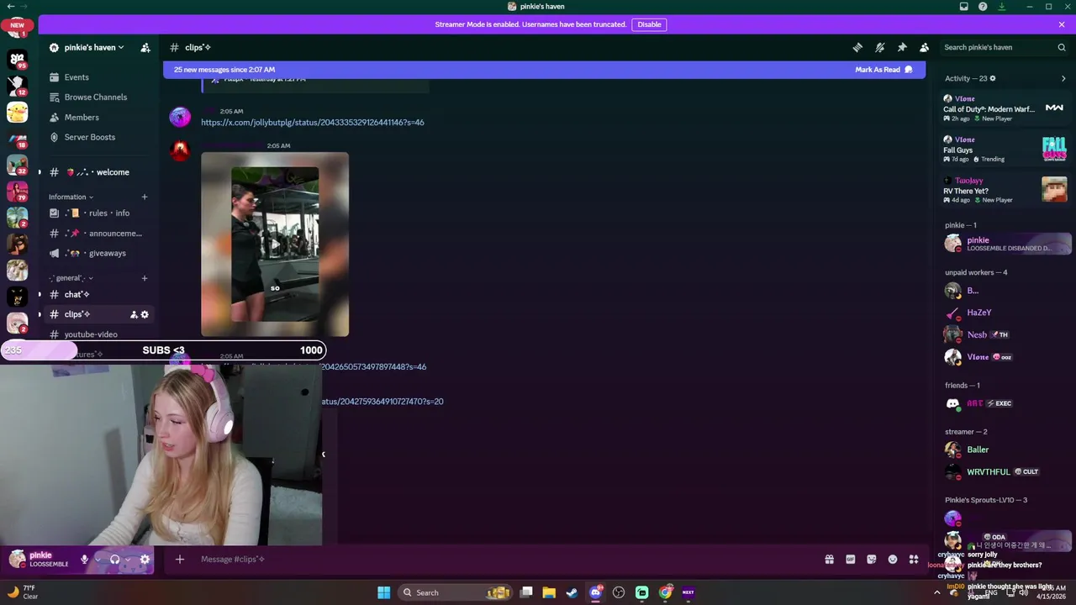Open User Settings gear
The image size is (1076, 605).
pos(145,560)
